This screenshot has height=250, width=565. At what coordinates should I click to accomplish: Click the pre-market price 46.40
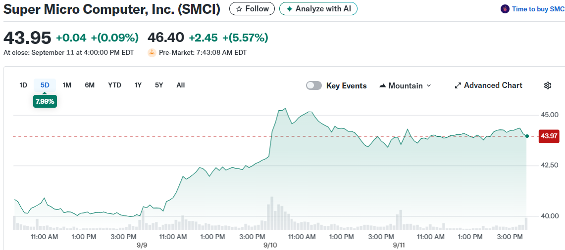coord(166,37)
